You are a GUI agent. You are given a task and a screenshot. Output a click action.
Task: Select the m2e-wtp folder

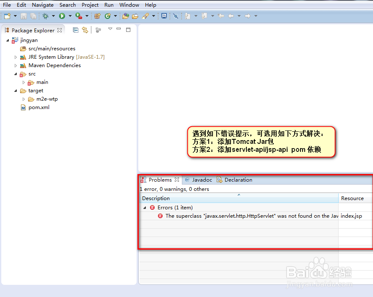[x=47, y=99]
